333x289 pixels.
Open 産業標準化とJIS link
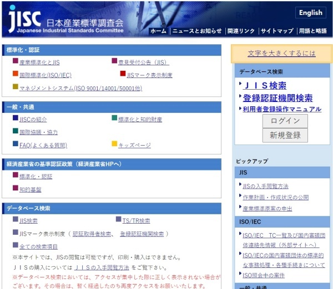point(41,63)
